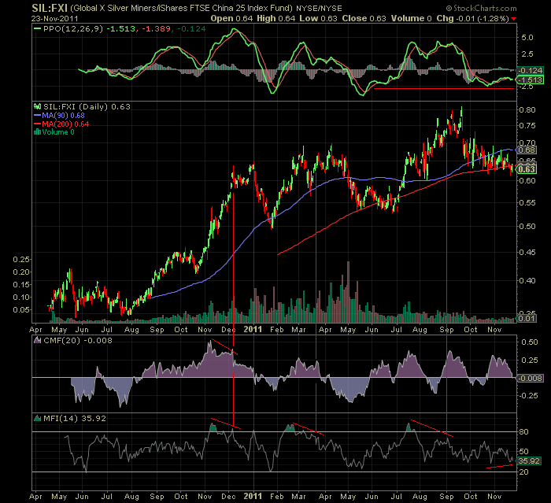This screenshot has width=551, height=503.
Task: Click the NYSE/NYSE exchange label
Action: point(319,8)
